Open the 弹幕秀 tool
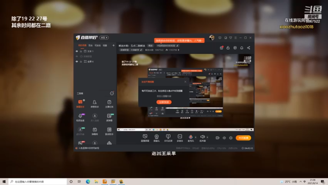The image size is (328, 185). 95,131
